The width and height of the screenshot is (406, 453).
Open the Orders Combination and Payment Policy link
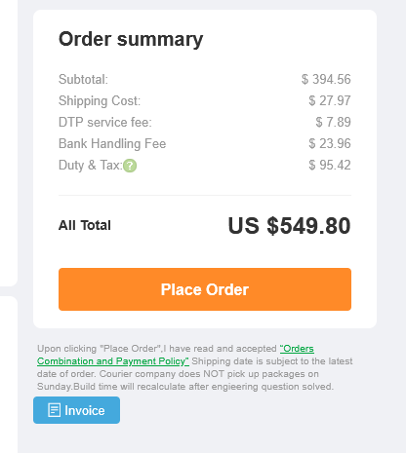pos(176,355)
